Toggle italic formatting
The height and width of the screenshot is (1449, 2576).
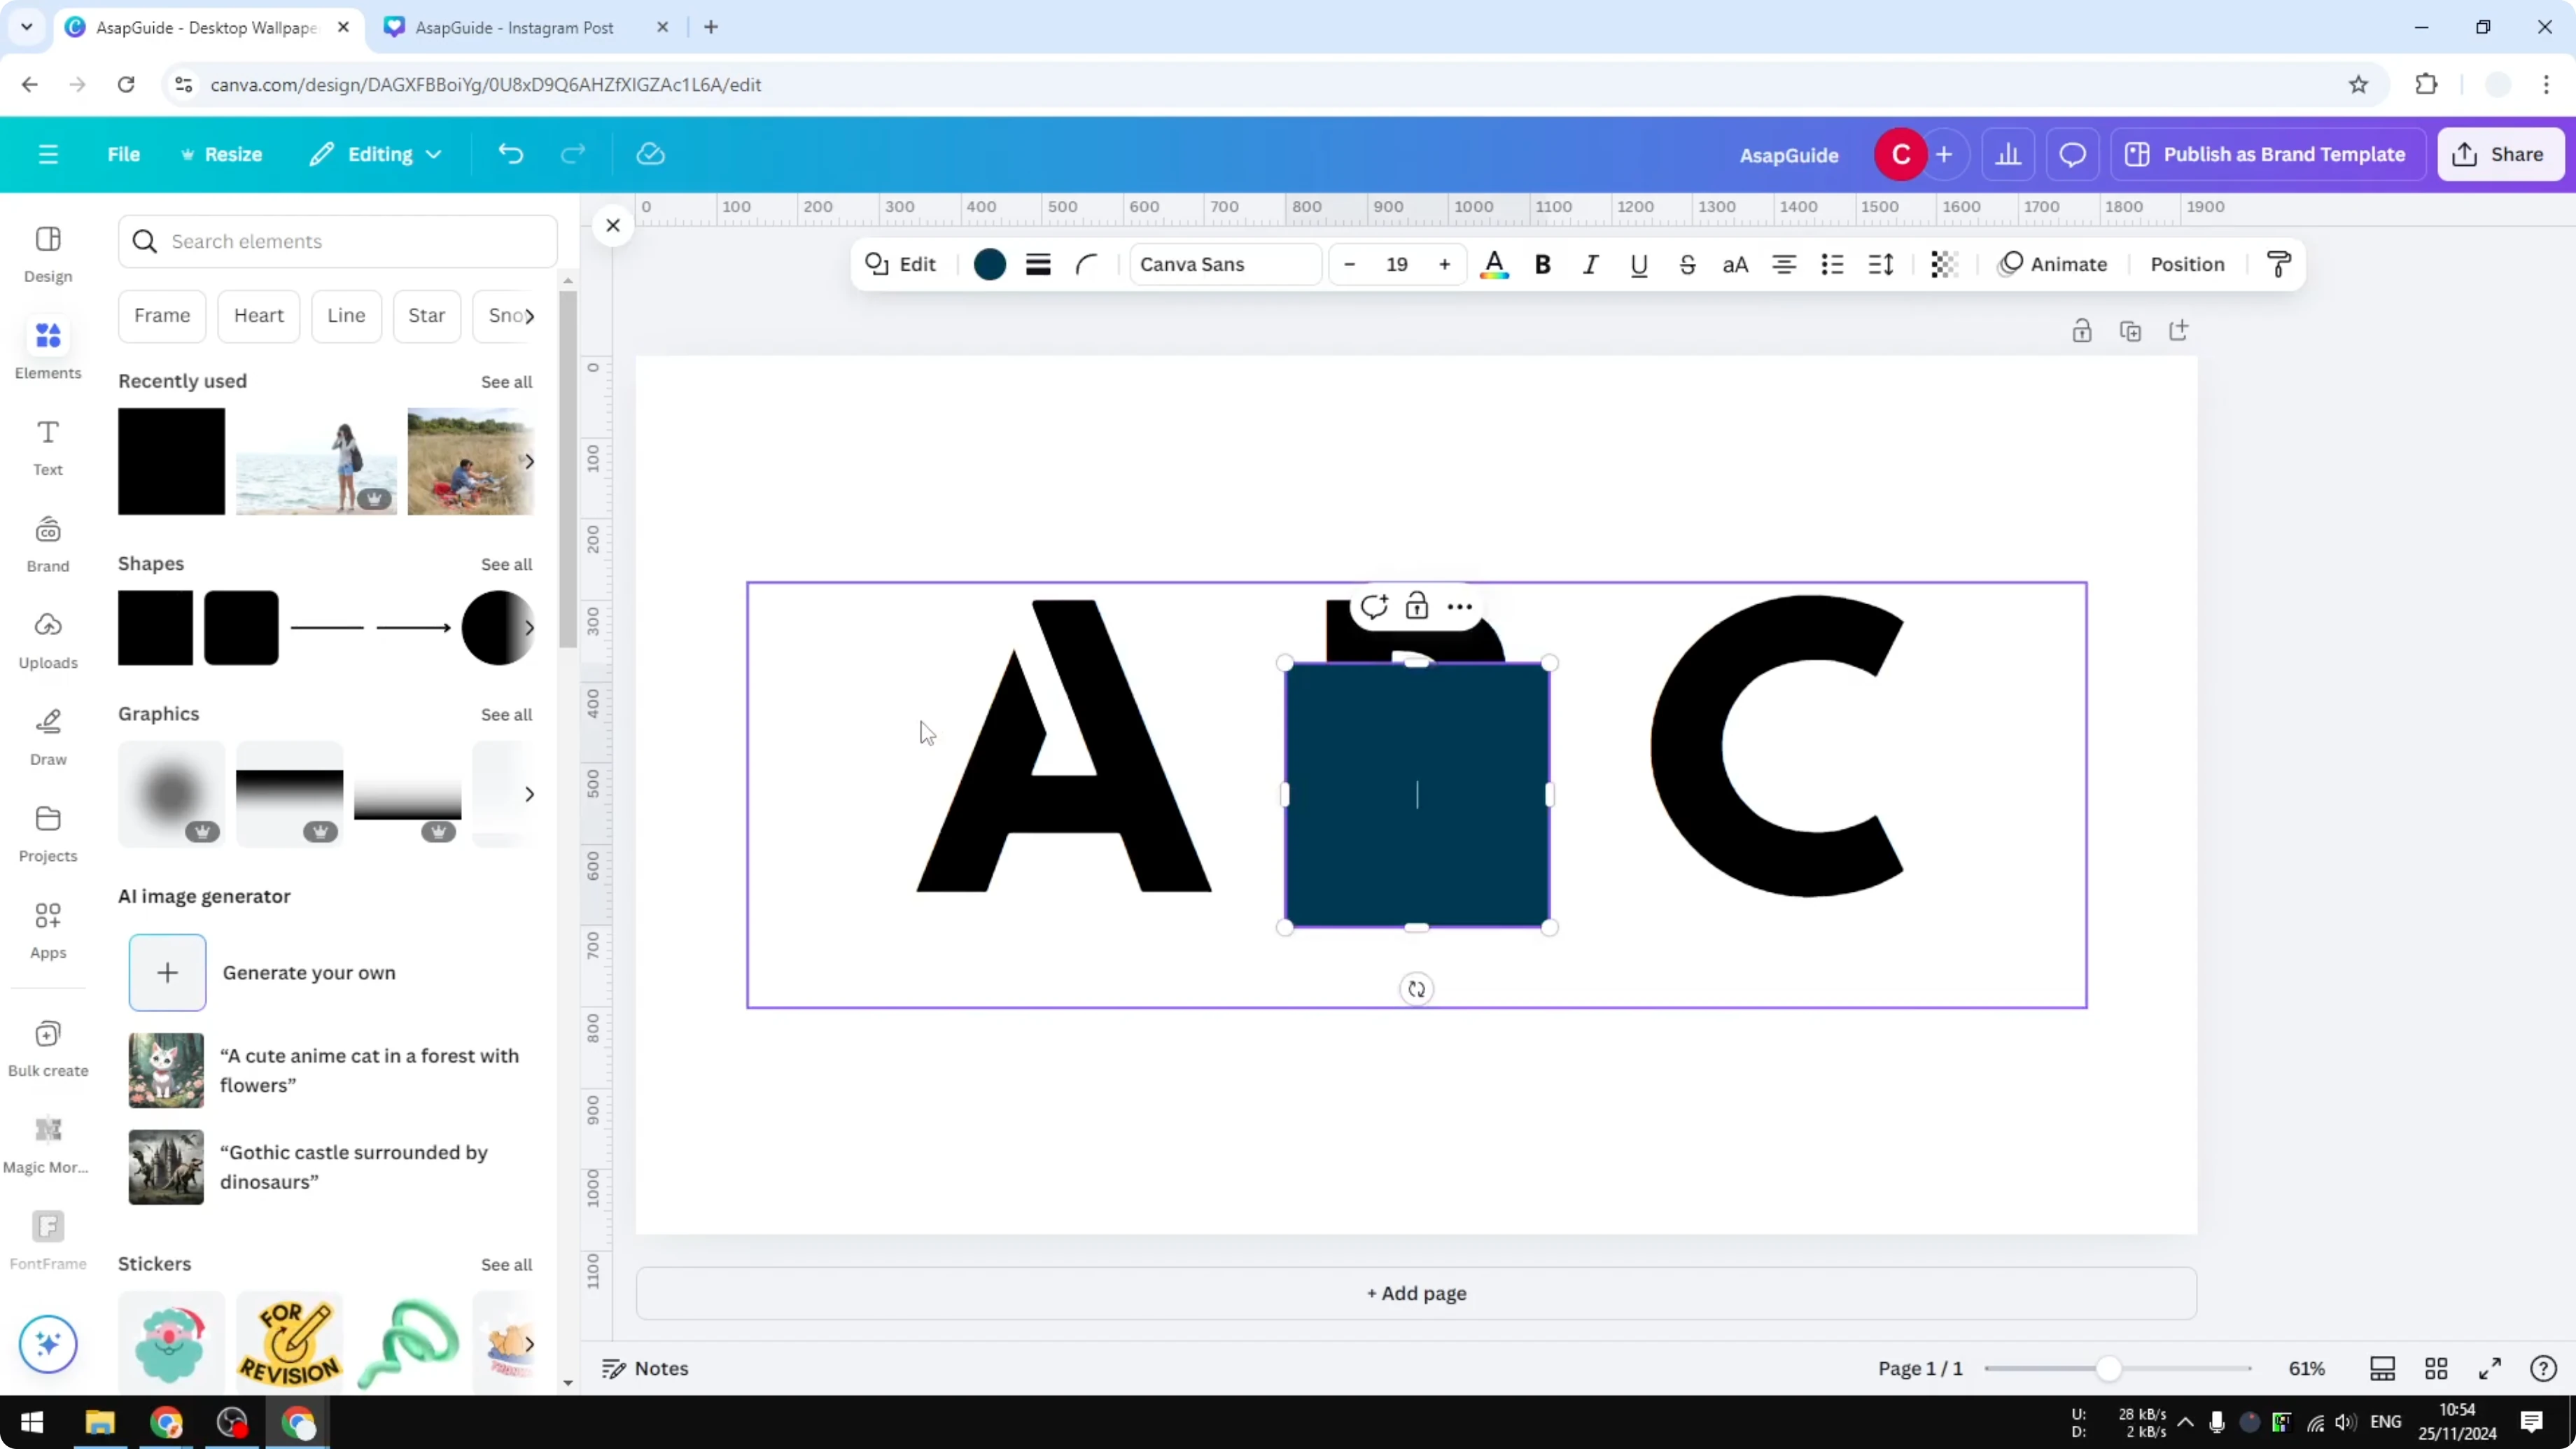(1590, 264)
